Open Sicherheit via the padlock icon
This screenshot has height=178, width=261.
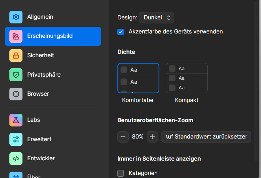16,56
